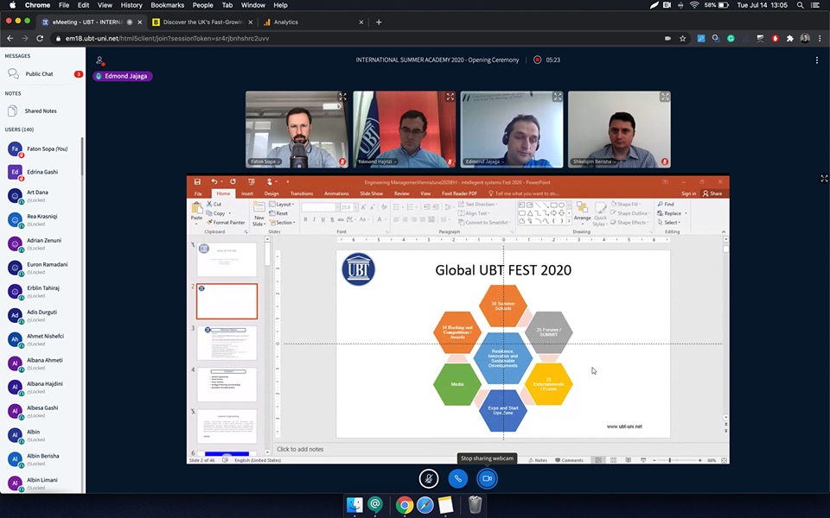The height and width of the screenshot is (518, 830).
Task: Open Finder from the Dock
Action: (x=354, y=505)
